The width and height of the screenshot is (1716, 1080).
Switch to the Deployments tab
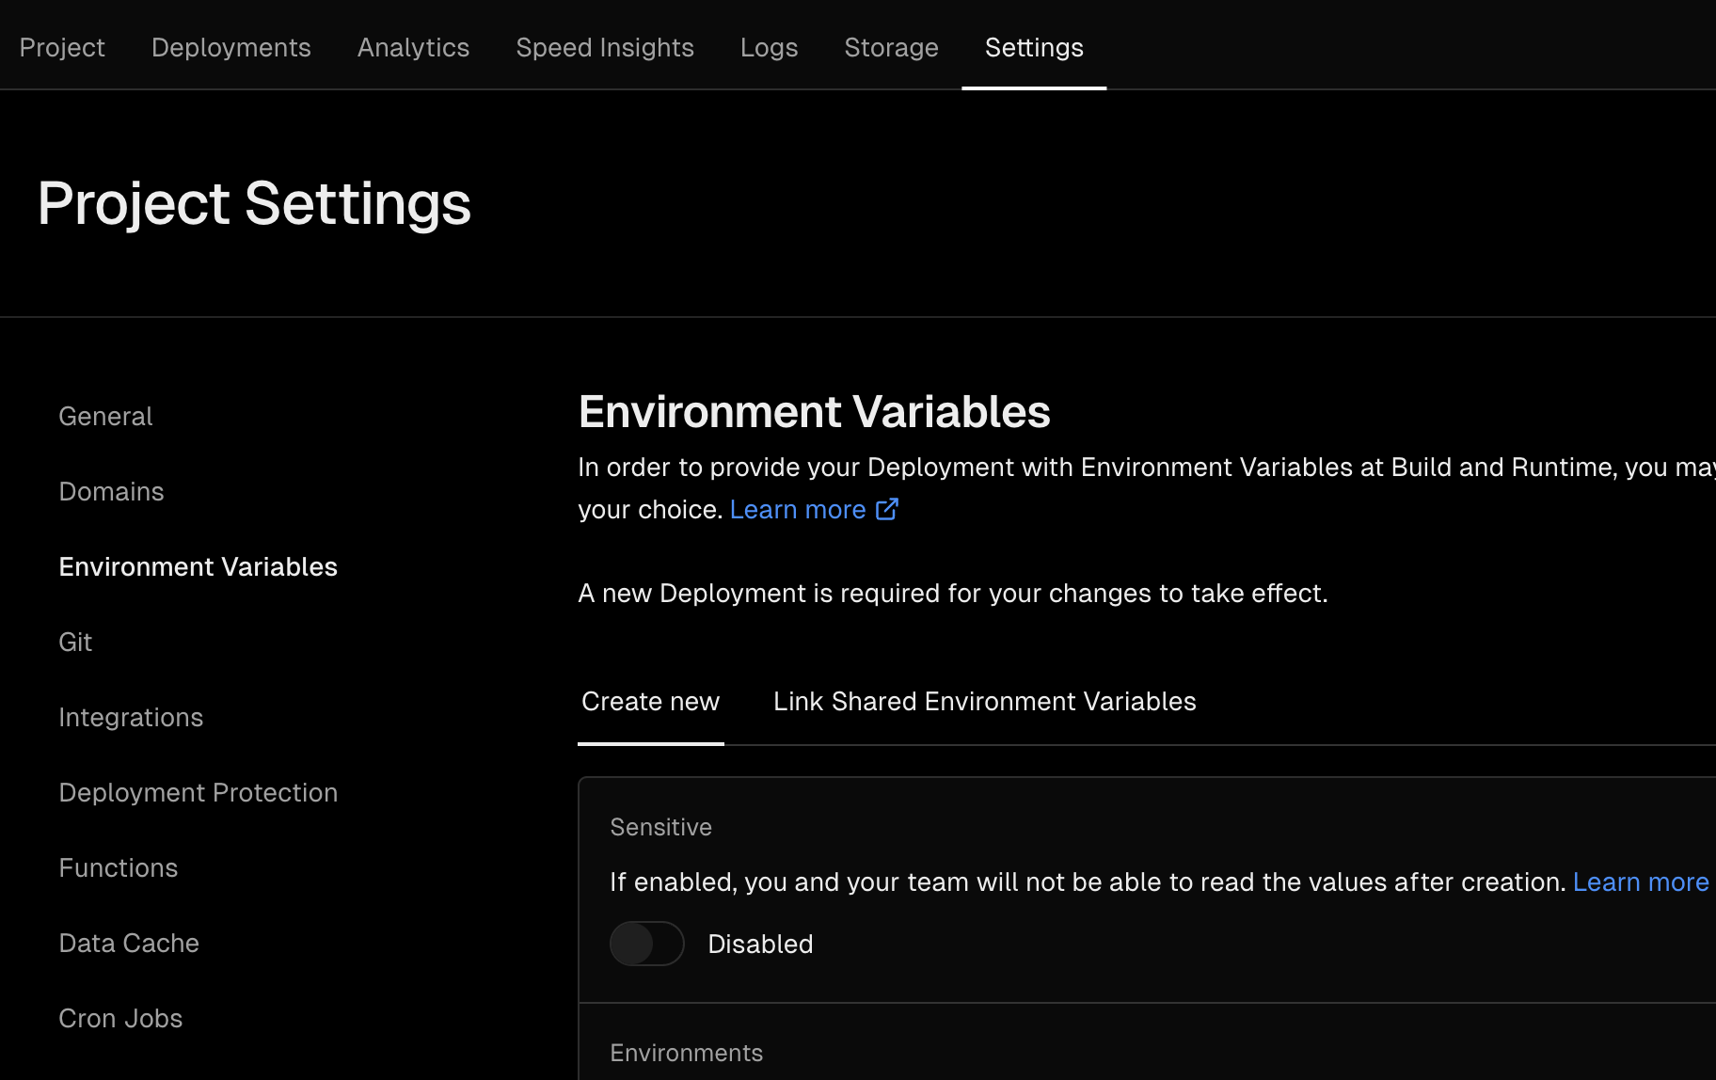point(230,47)
